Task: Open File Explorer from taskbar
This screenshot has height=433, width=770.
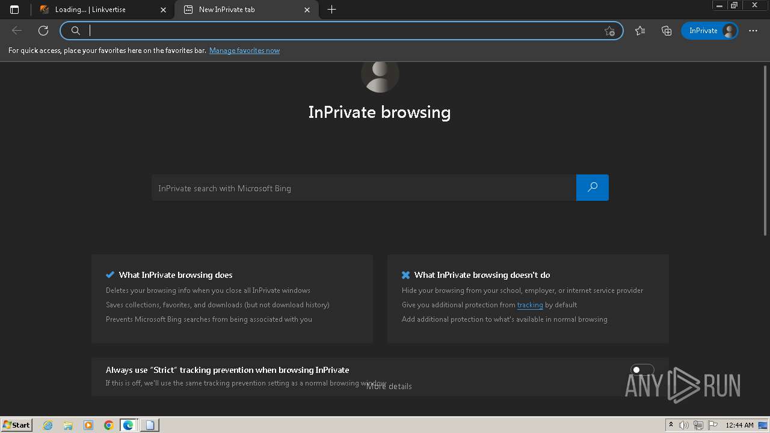Action: pos(68,425)
